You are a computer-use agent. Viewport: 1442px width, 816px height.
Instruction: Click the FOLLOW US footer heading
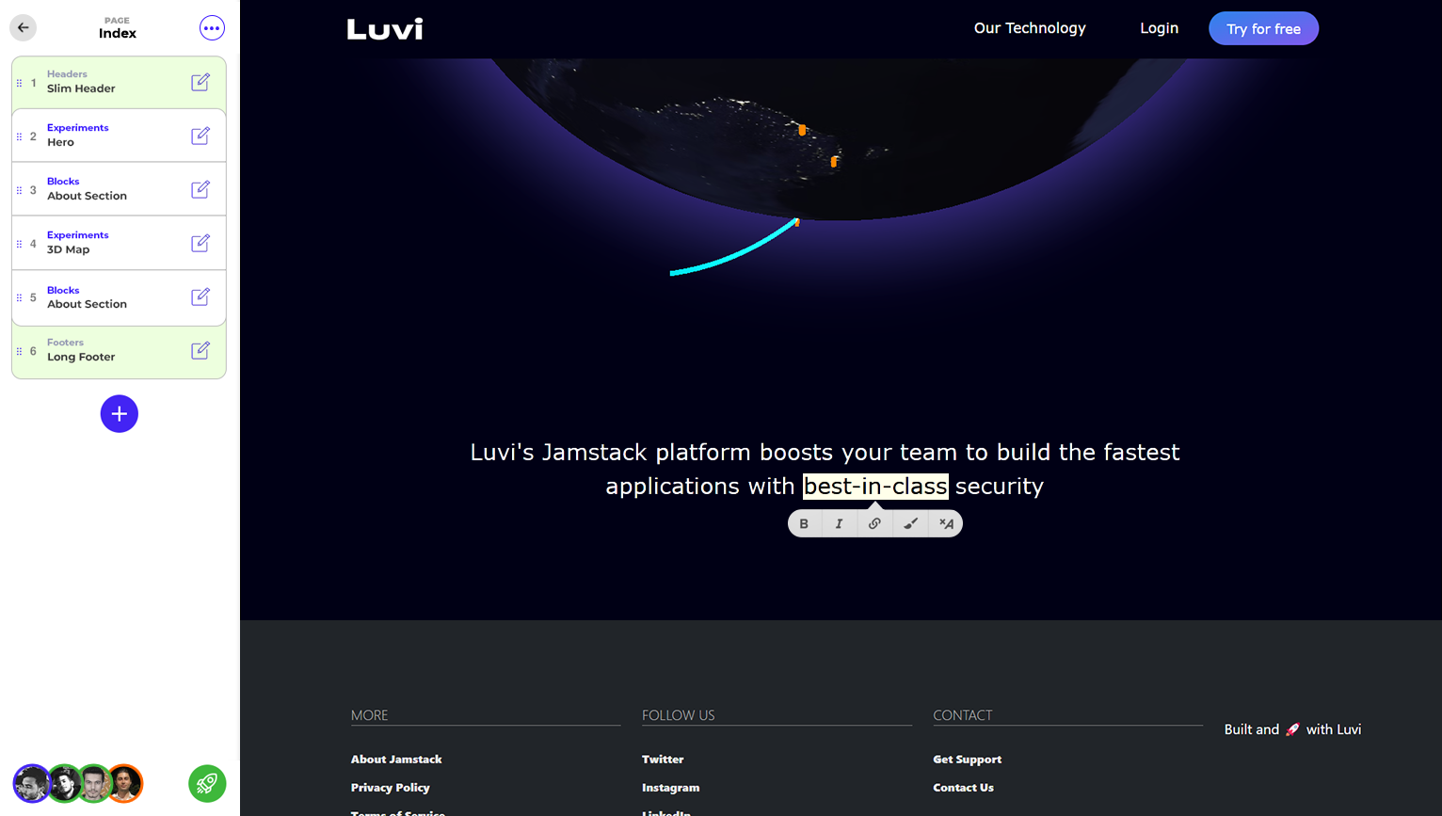(678, 715)
